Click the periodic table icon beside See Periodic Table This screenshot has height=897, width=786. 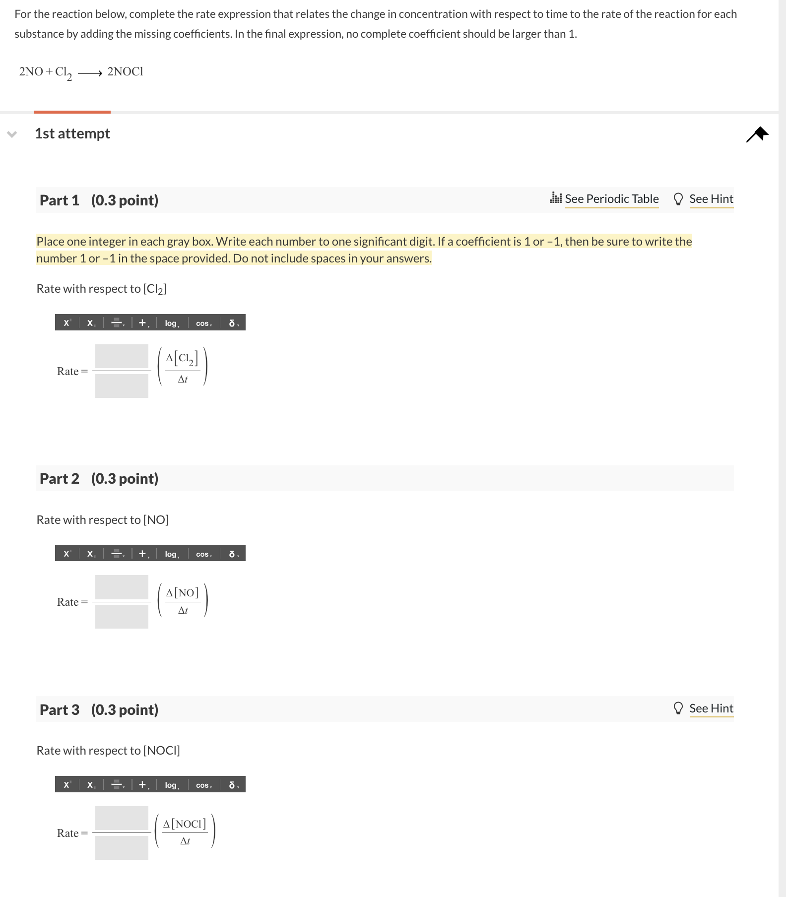[x=556, y=198]
